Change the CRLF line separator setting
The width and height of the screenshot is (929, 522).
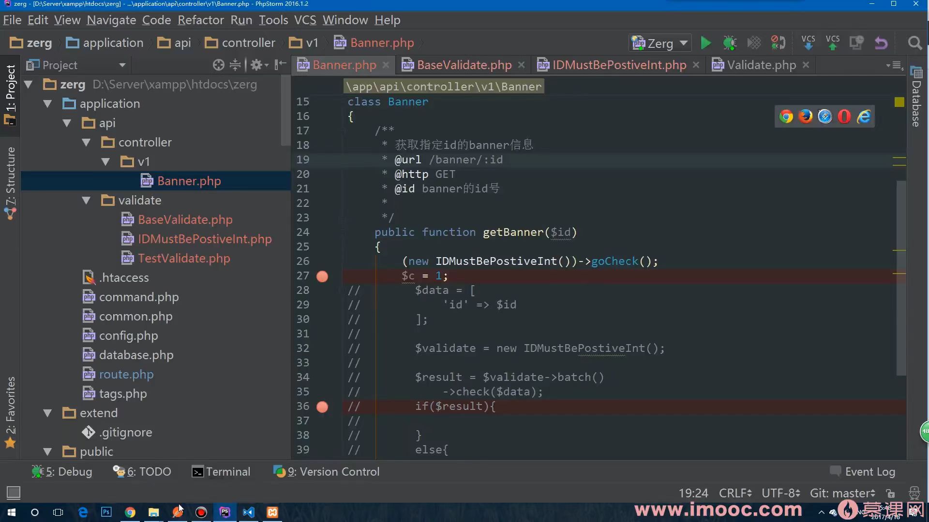(735, 493)
